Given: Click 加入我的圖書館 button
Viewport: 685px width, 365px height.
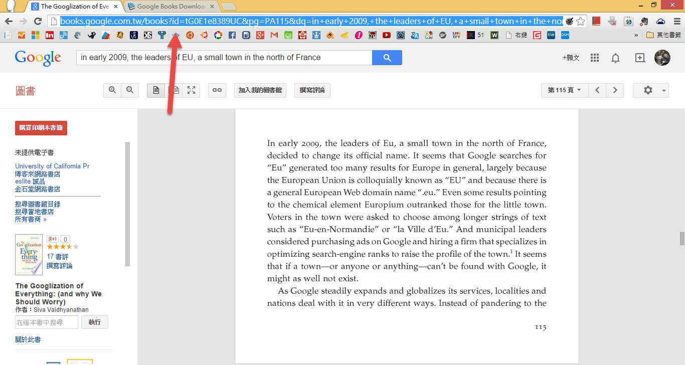Looking at the screenshot, I should [260, 90].
